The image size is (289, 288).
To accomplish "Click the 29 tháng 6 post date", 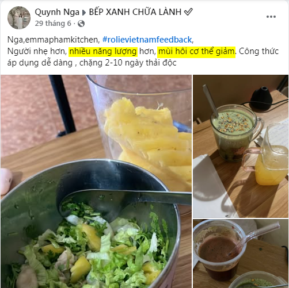I will tap(53, 24).
